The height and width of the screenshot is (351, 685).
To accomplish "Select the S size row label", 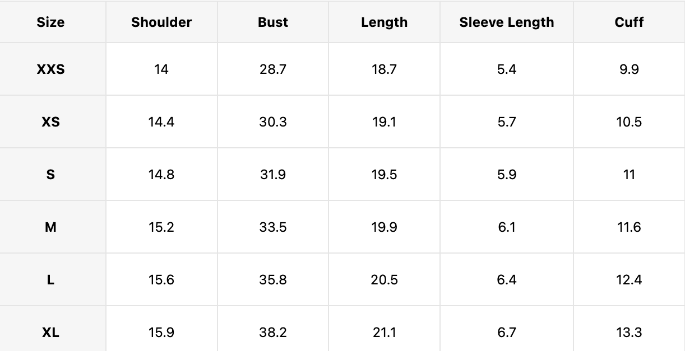I will point(50,175).
